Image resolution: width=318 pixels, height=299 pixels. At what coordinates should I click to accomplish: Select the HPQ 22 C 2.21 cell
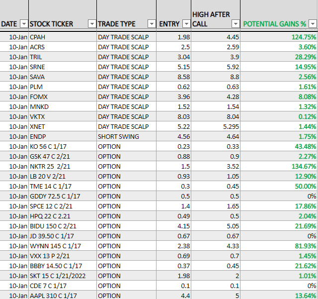[63, 216]
